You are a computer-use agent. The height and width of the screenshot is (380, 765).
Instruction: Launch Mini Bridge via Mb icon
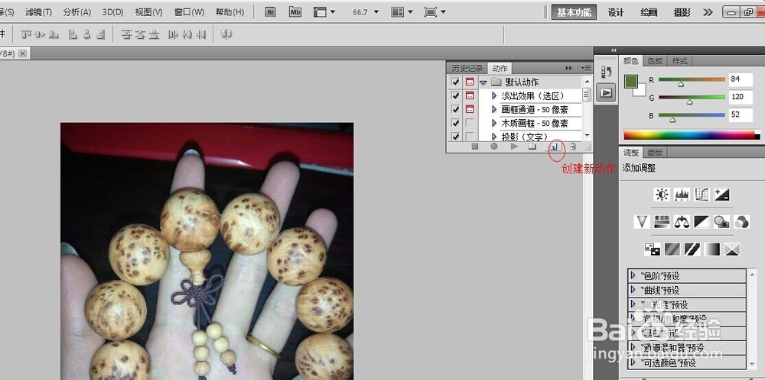(x=295, y=12)
